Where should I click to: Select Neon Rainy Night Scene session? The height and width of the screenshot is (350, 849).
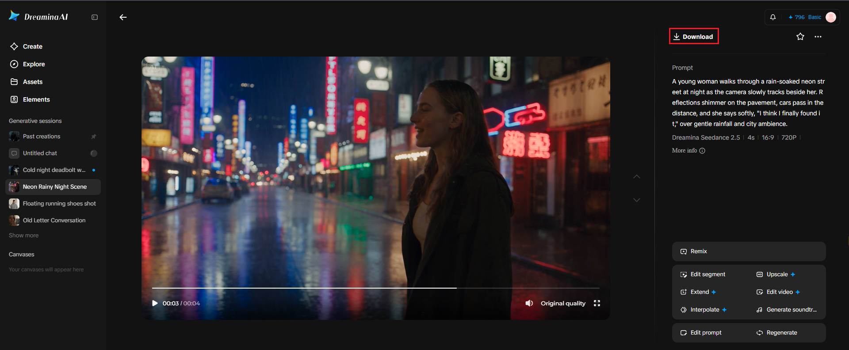pos(53,187)
